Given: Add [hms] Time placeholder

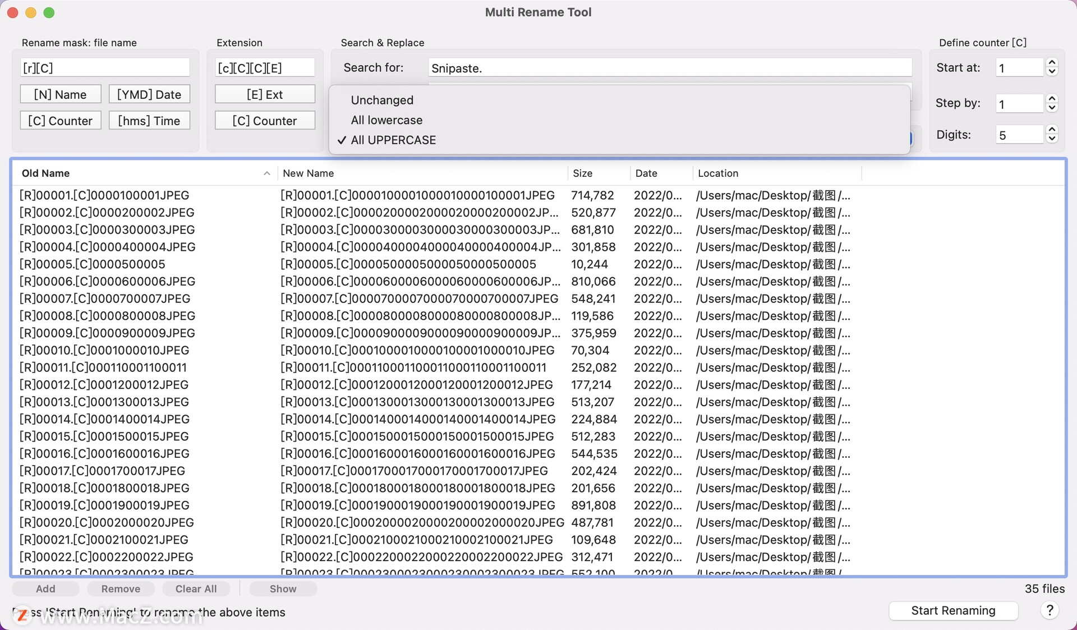Looking at the screenshot, I should pos(149,121).
